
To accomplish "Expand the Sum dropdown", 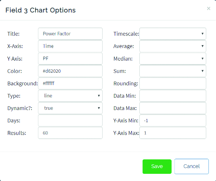I will (x=173, y=71).
